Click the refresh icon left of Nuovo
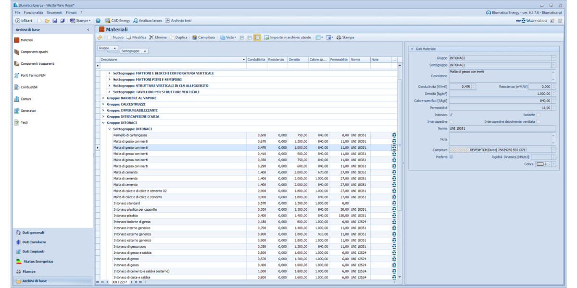Screen dimensions: 577x288 [100, 37]
